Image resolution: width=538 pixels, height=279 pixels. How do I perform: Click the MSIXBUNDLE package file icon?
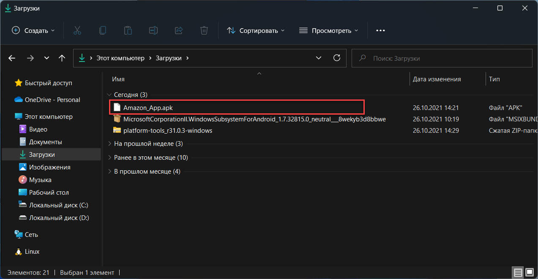117,119
